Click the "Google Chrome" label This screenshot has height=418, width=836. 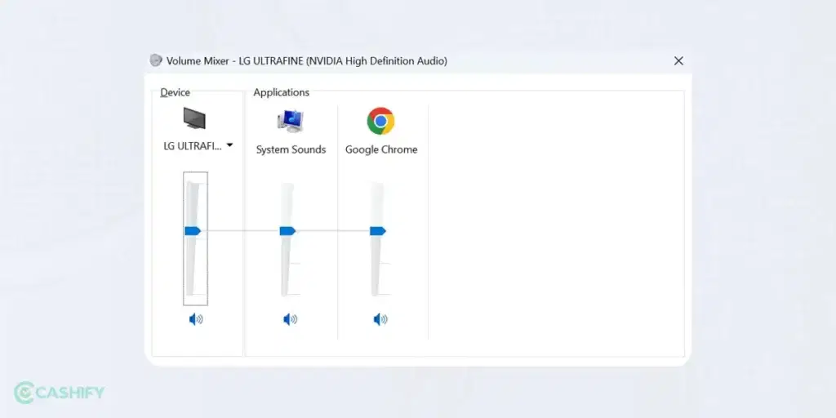coord(381,150)
